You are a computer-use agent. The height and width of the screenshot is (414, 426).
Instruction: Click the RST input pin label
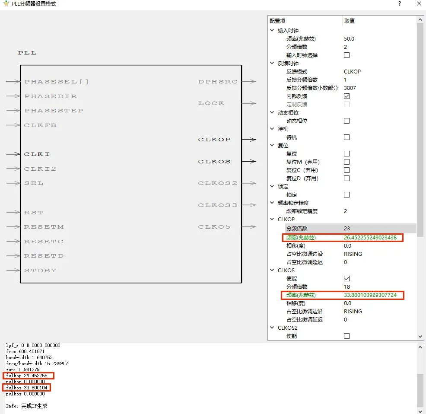tap(33, 213)
